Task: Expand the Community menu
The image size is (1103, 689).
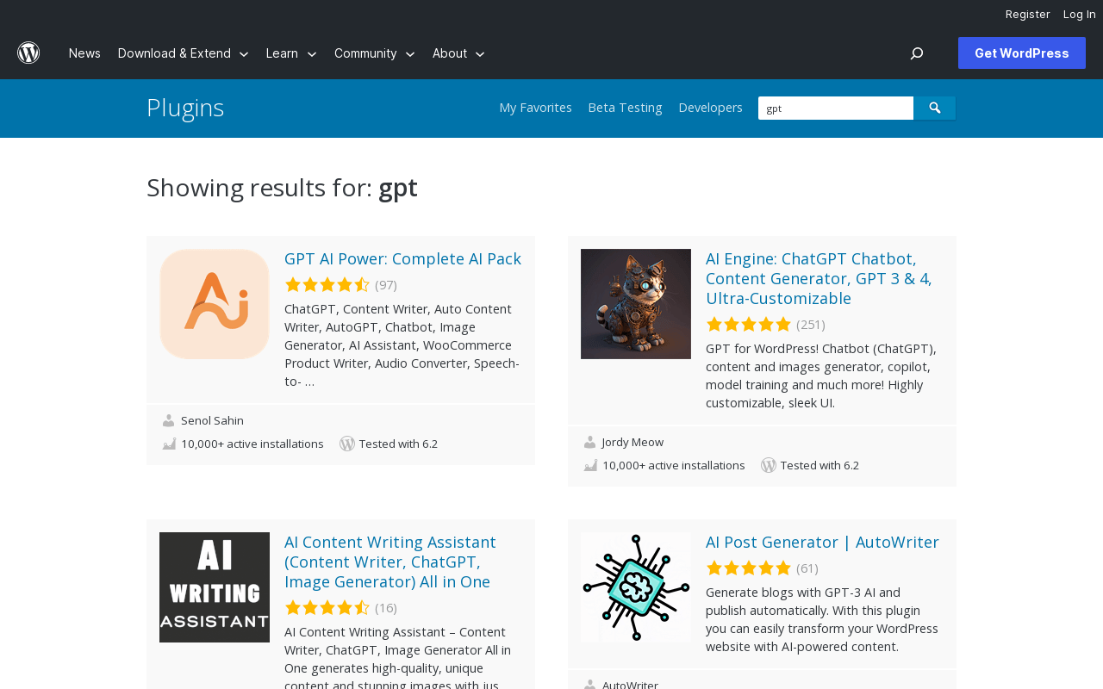Action: click(375, 53)
